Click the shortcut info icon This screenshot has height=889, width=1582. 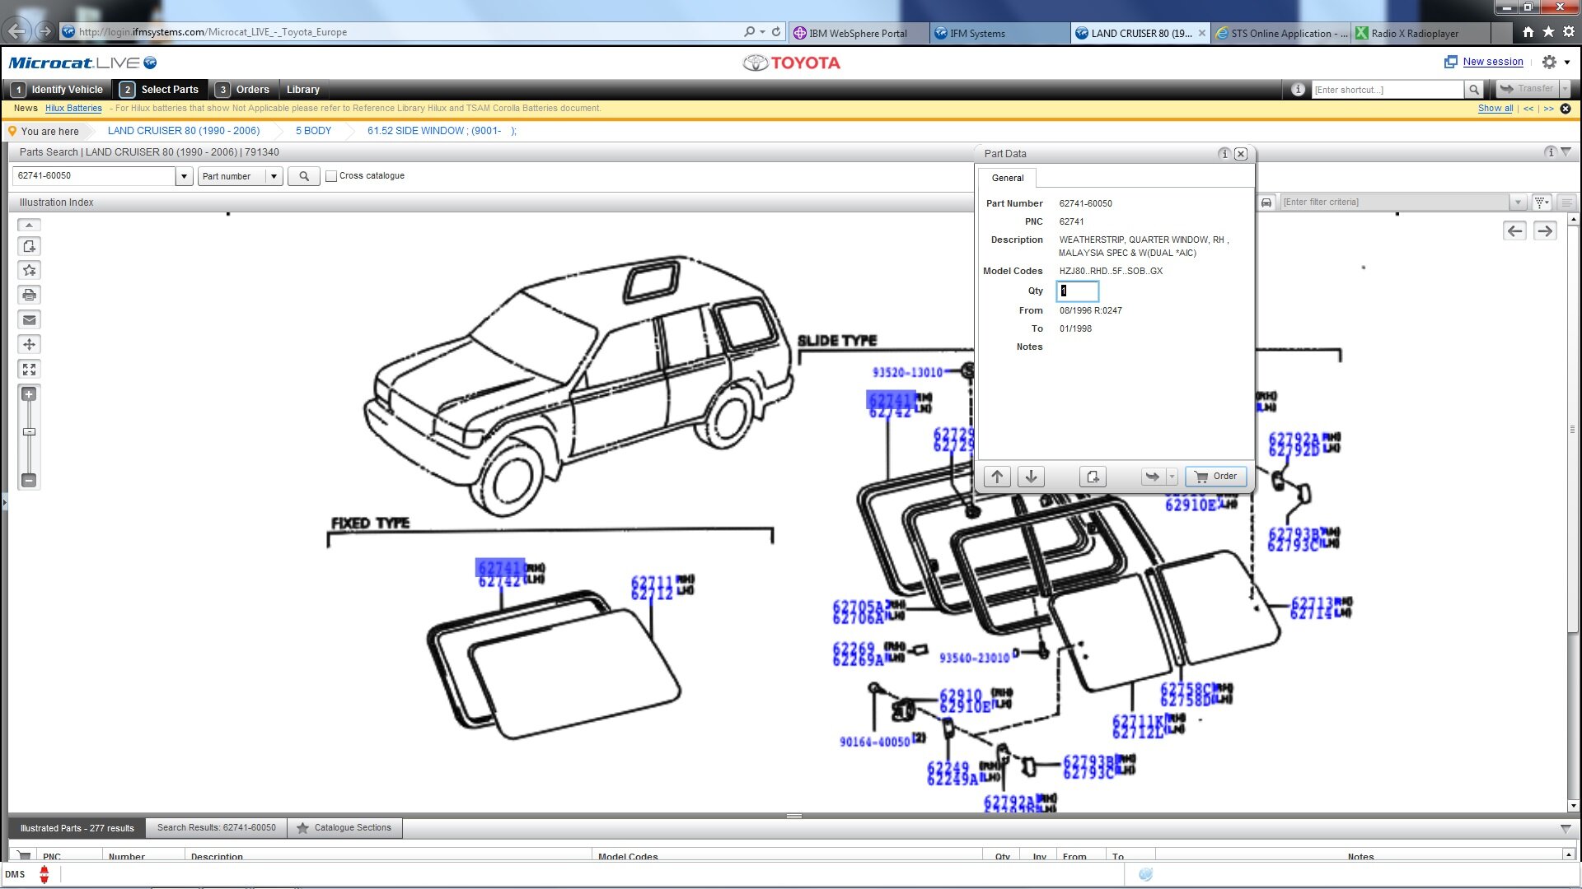[x=1298, y=90]
